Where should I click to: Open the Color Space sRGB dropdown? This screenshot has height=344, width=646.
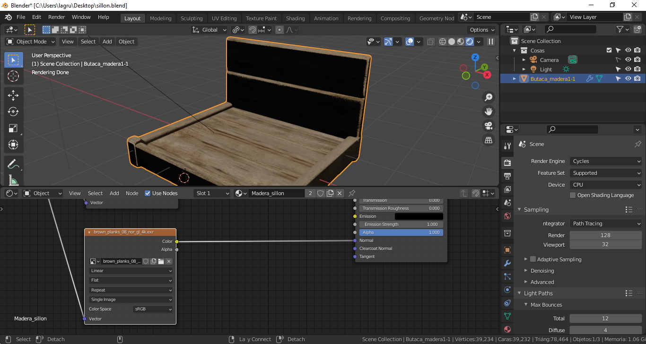coord(153,309)
